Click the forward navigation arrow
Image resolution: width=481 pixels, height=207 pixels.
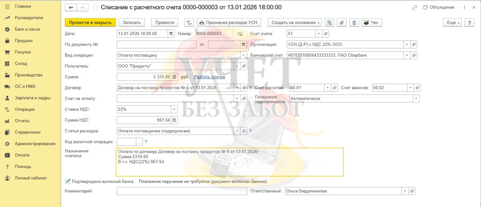click(x=82, y=7)
